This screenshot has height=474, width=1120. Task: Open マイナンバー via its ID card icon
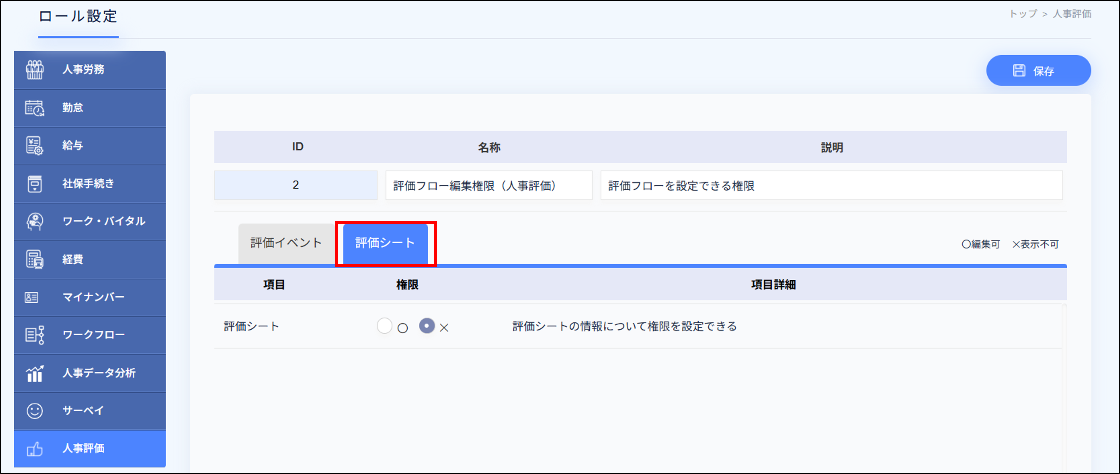pyautogui.click(x=35, y=297)
